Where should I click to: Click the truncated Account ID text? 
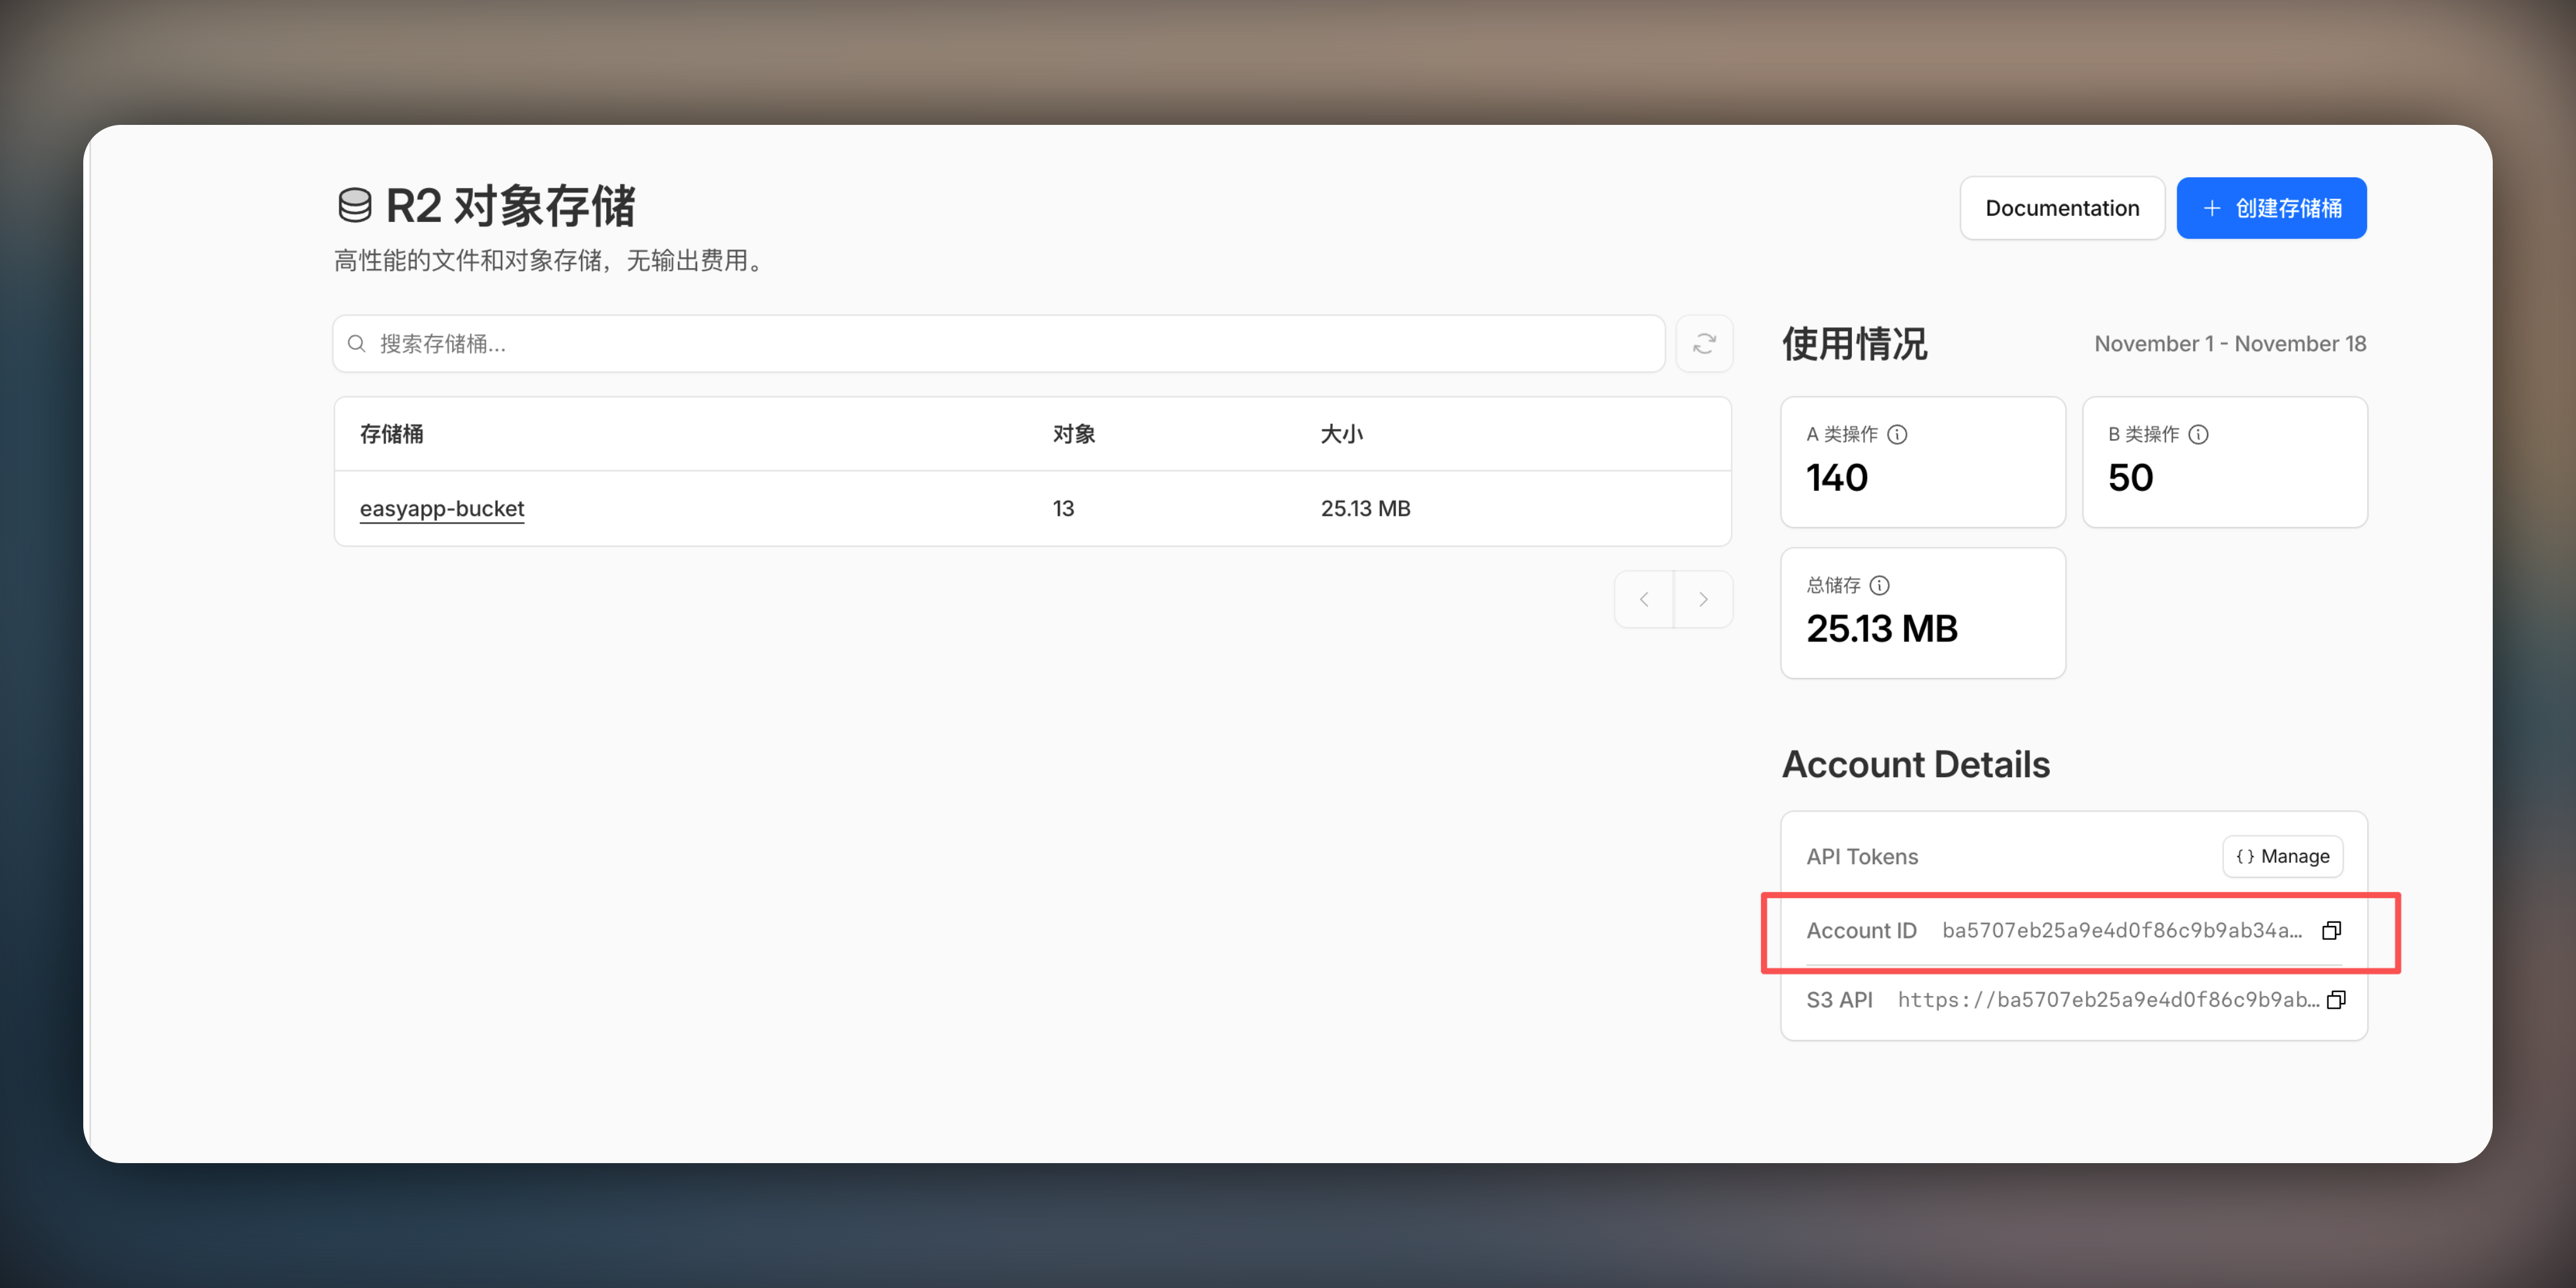[2121, 931]
